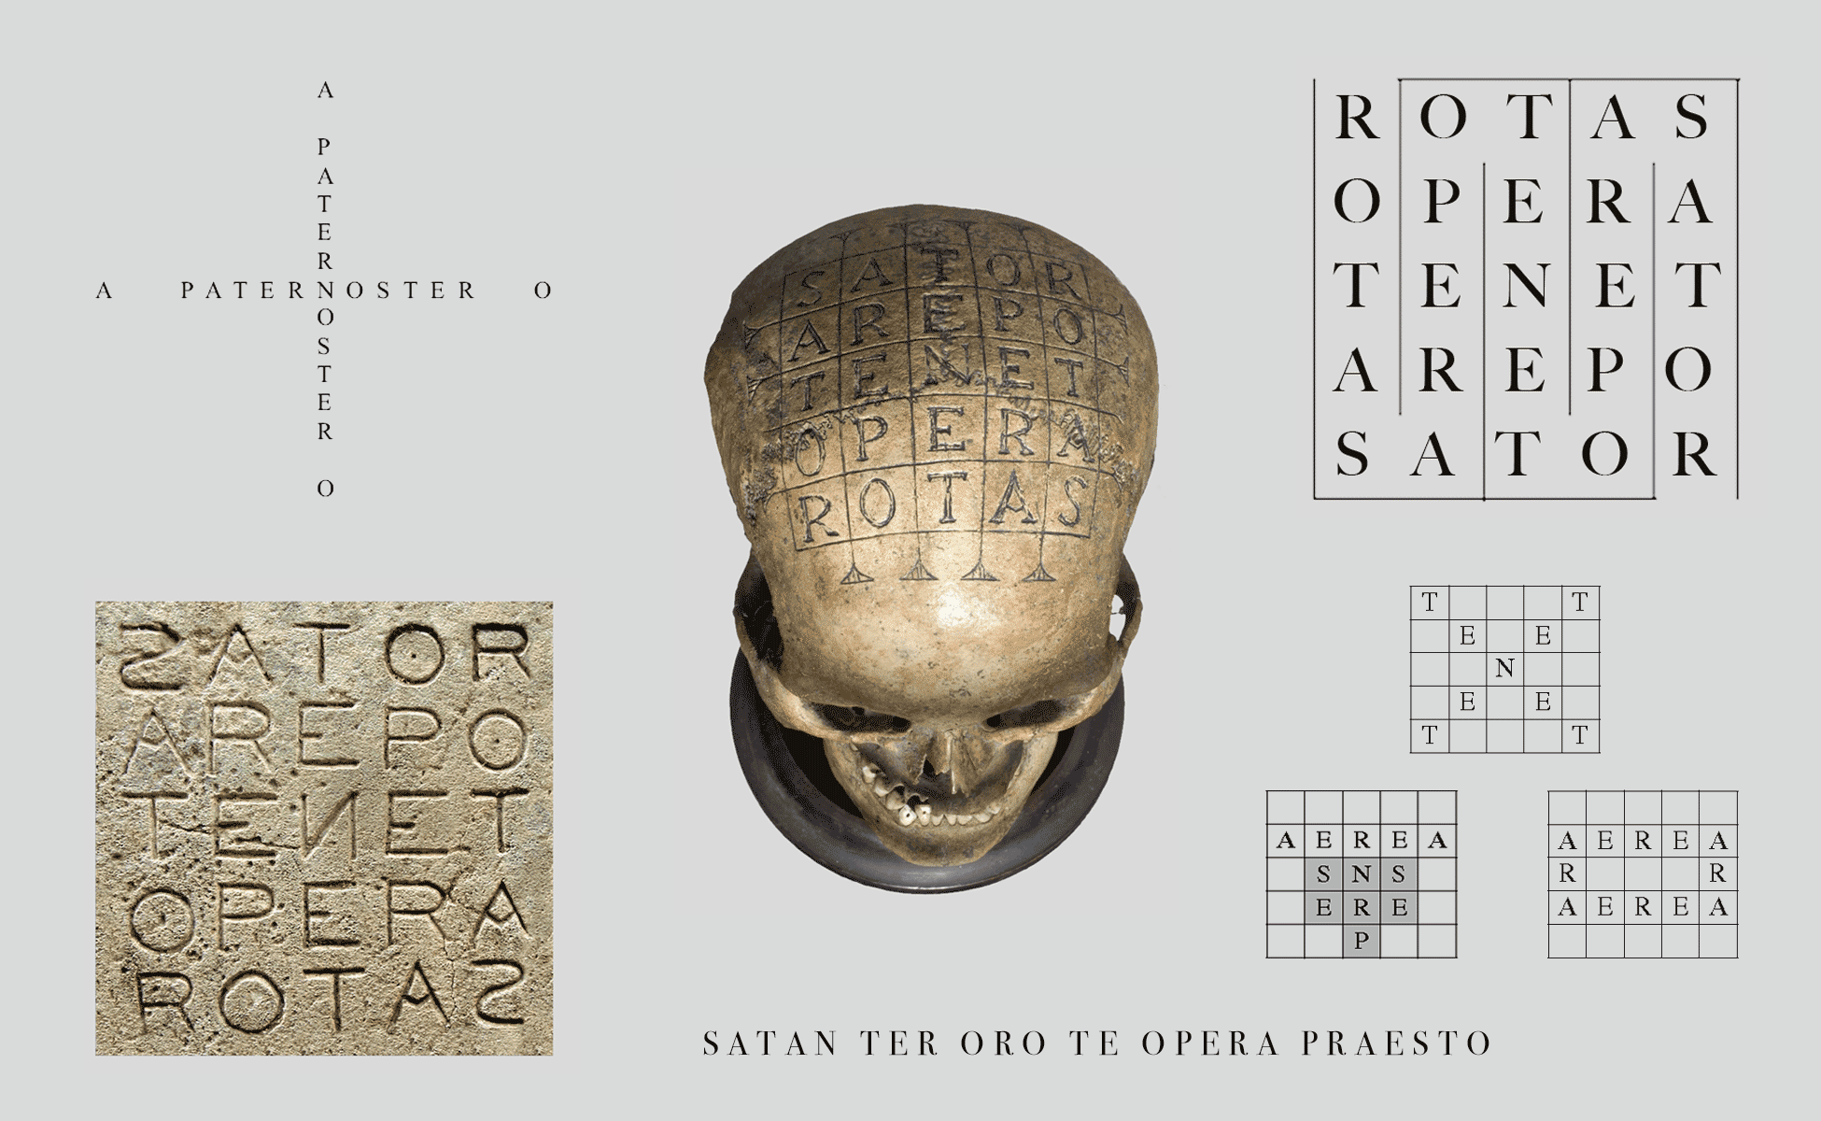The image size is (1821, 1121).
Task: Click the skull photograph in the center
Action: [930, 548]
